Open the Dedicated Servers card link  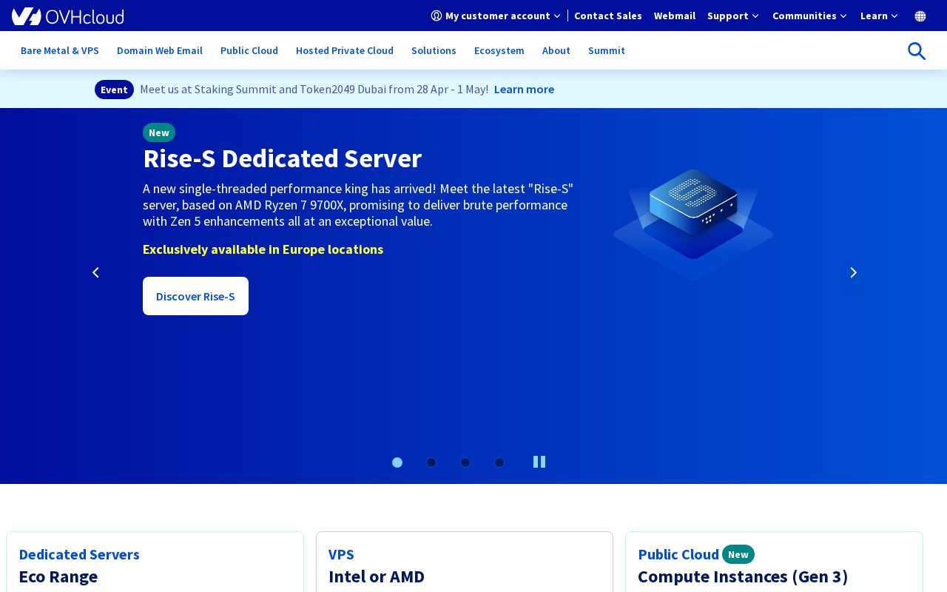(79, 554)
